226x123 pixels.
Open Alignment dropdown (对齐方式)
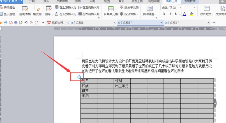point(207,11)
